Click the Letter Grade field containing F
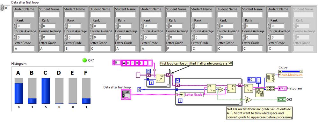The width and height of the screenshot is (318, 122). click(176, 48)
